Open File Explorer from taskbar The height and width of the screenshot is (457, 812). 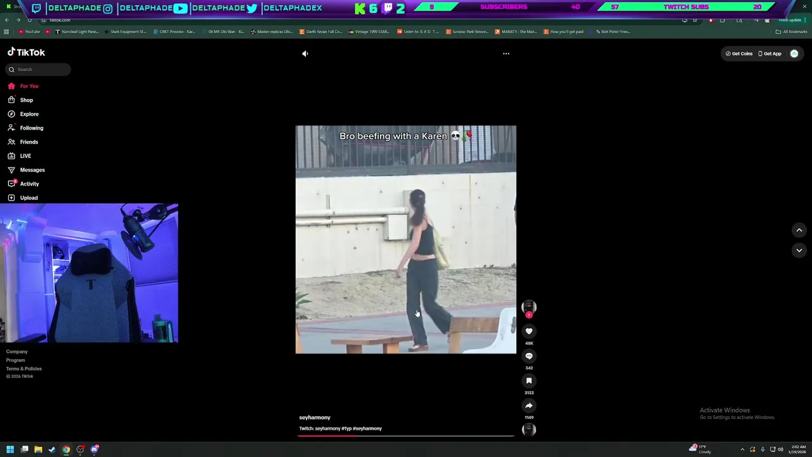(x=38, y=449)
